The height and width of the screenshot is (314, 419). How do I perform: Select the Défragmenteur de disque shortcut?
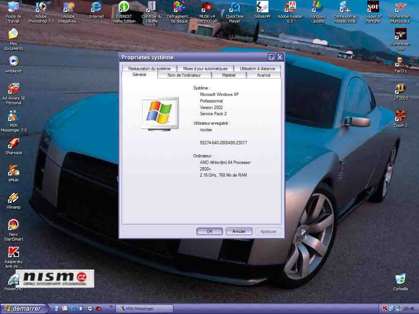click(x=179, y=12)
